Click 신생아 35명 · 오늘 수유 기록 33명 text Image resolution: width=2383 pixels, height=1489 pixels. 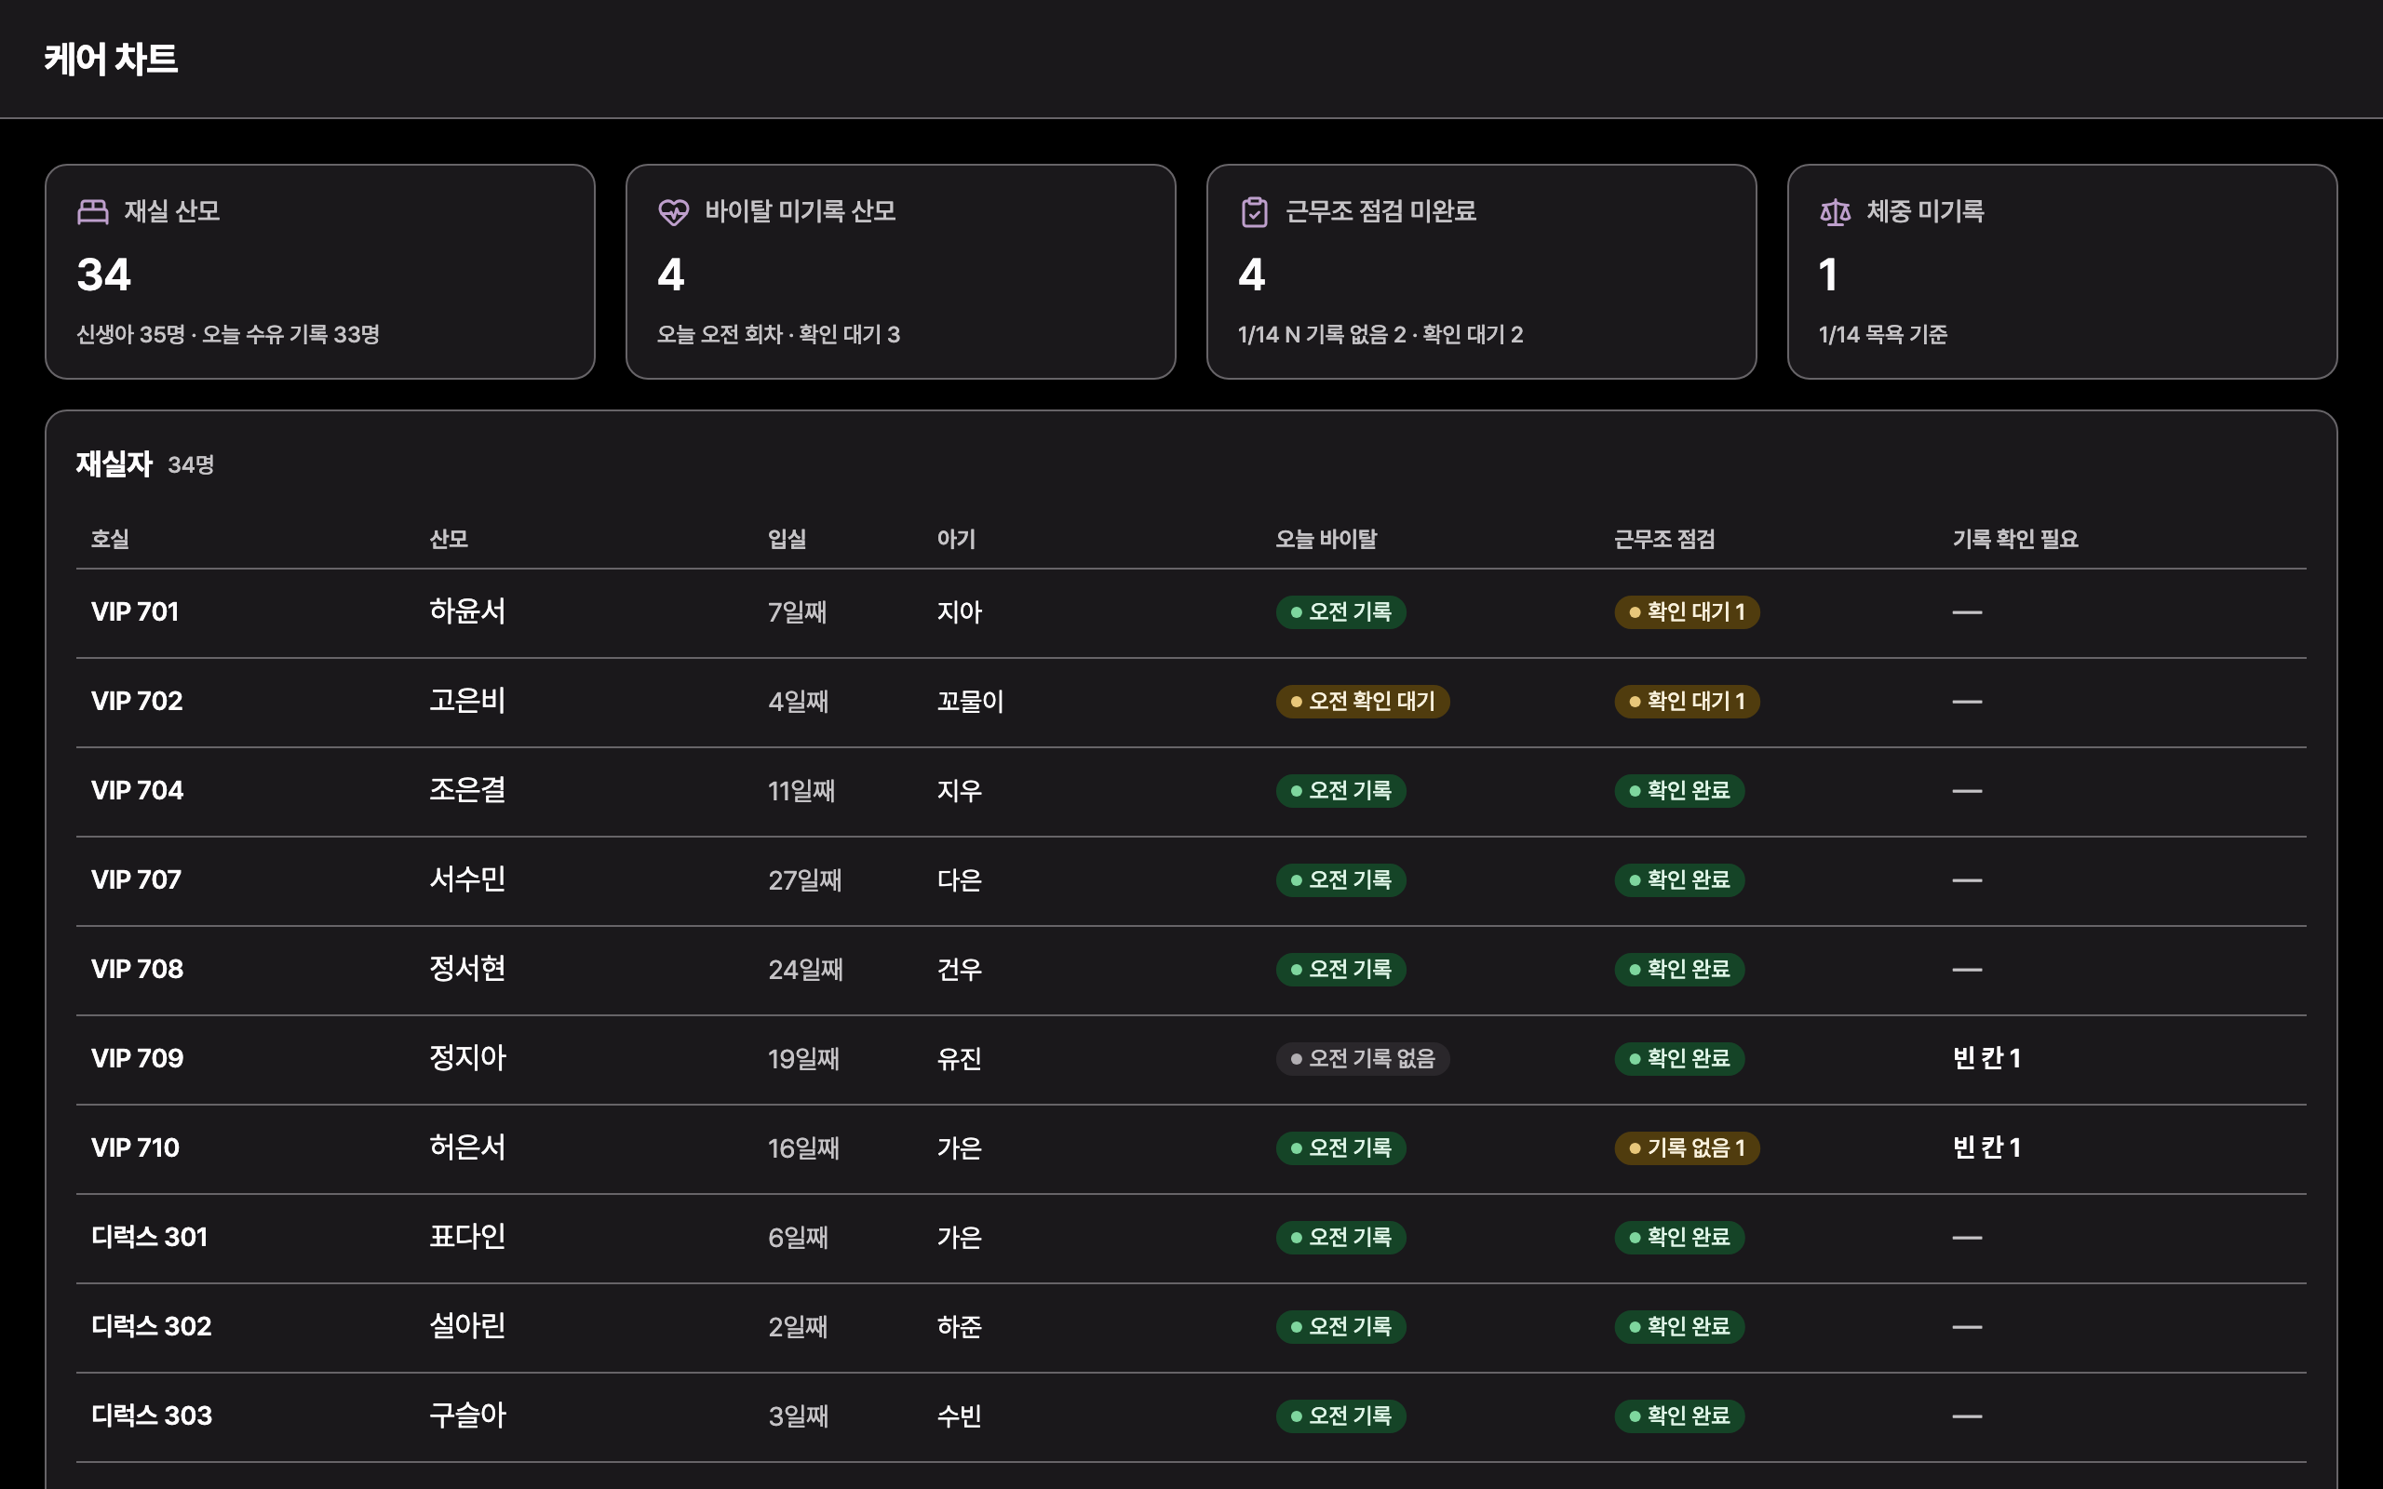point(228,335)
